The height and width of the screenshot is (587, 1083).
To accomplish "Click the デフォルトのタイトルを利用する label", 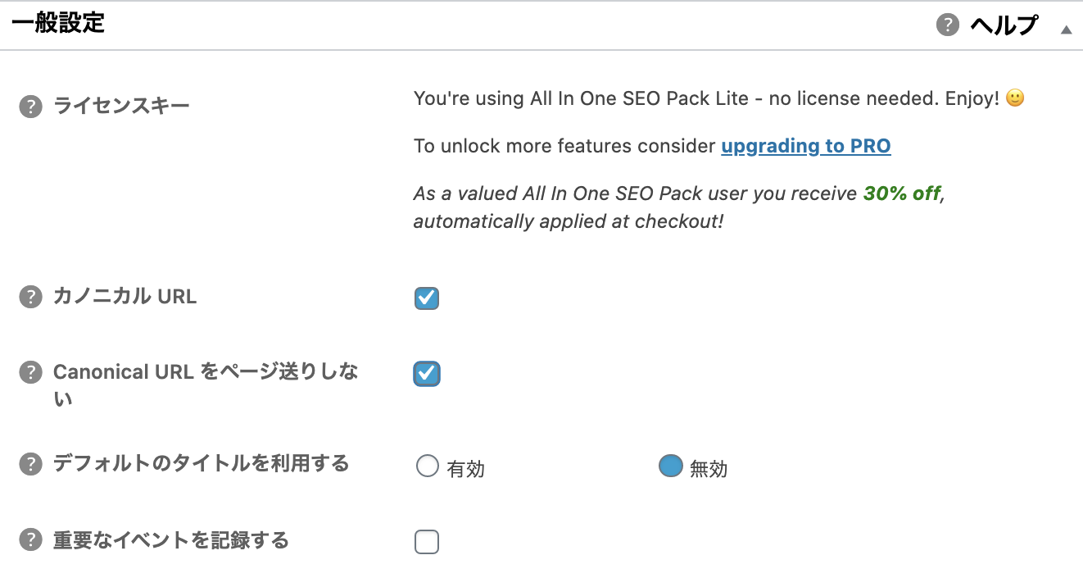I will click(201, 464).
